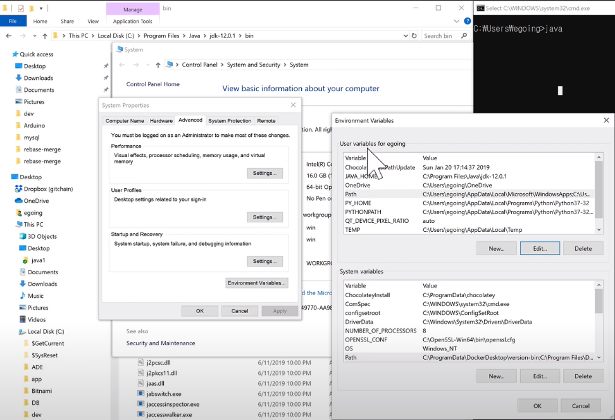Open the File ribbon tab
This screenshot has height=420, width=615.
(x=13, y=21)
